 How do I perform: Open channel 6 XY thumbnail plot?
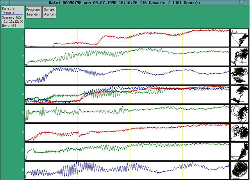click(239, 132)
